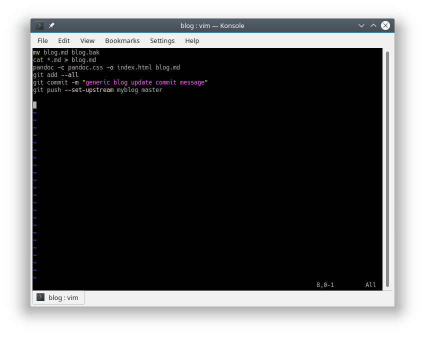The width and height of the screenshot is (425, 337).
Task: Click the terminal vertical scrollbar
Action: pos(387,169)
